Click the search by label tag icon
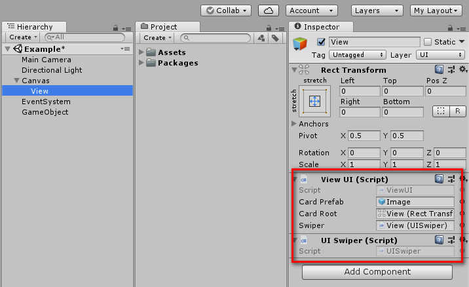469x287 pixels. [x=276, y=38]
